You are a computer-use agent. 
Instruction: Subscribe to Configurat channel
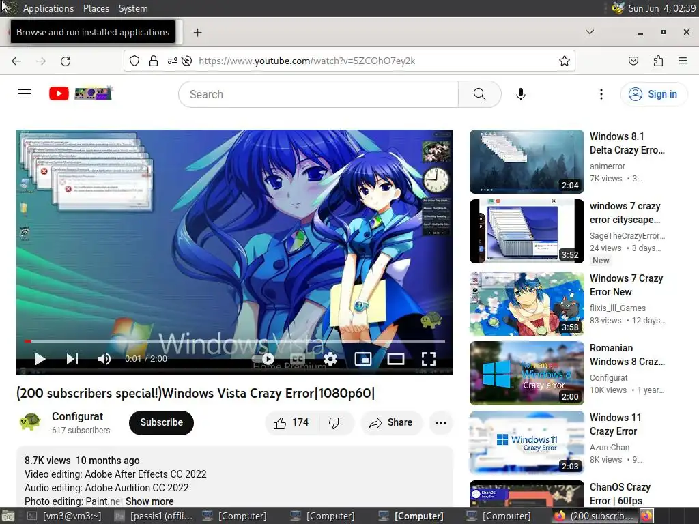point(161,422)
